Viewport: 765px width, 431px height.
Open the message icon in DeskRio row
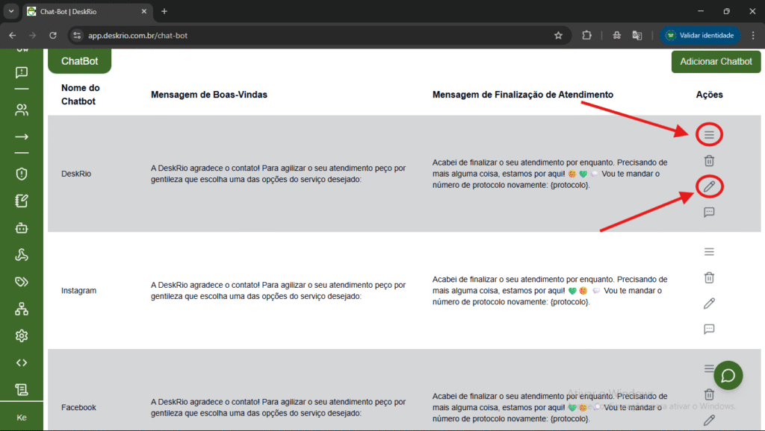(709, 213)
